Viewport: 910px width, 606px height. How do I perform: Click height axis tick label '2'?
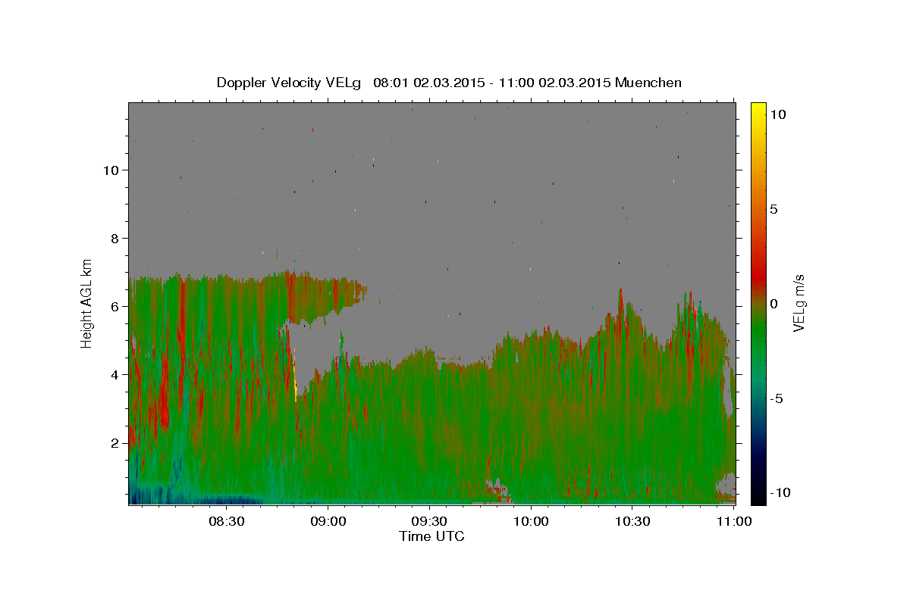(115, 443)
